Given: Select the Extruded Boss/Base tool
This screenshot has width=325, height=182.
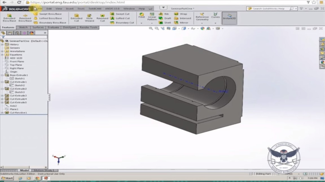Looking at the screenshot, I should (9, 17).
